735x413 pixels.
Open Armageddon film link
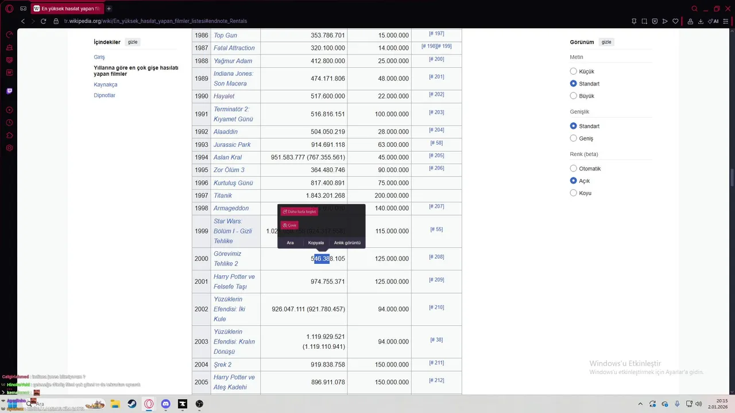(231, 208)
